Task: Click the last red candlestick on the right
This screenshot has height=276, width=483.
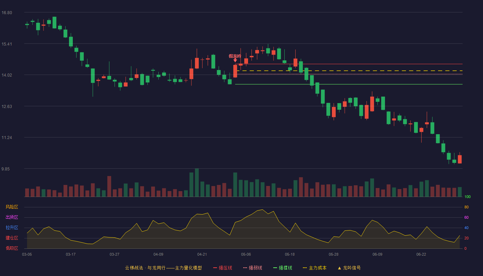Action: click(x=460, y=159)
